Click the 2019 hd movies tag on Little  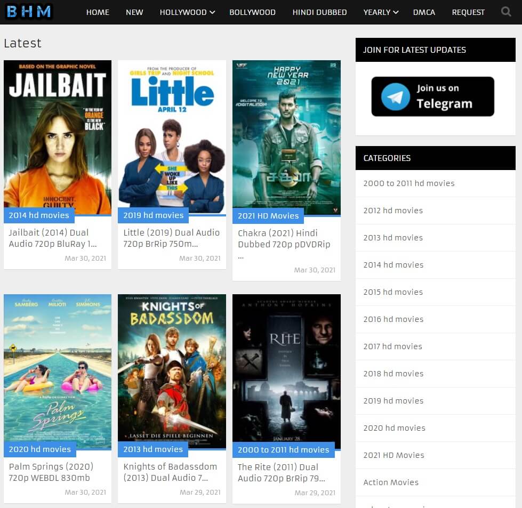point(153,215)
